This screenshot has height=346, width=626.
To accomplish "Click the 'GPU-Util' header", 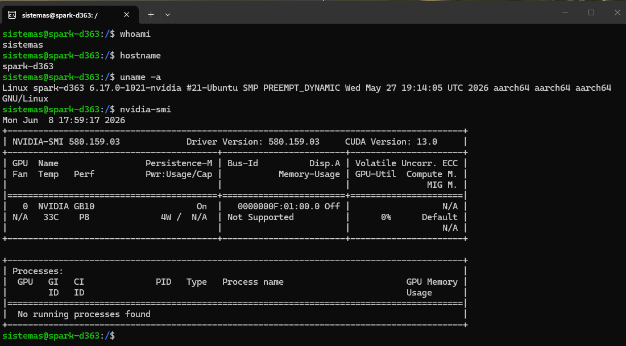I will click(x=376, y=174).
